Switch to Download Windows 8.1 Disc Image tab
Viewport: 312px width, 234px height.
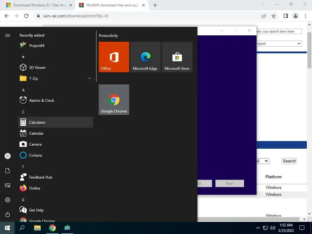(37, 5)
